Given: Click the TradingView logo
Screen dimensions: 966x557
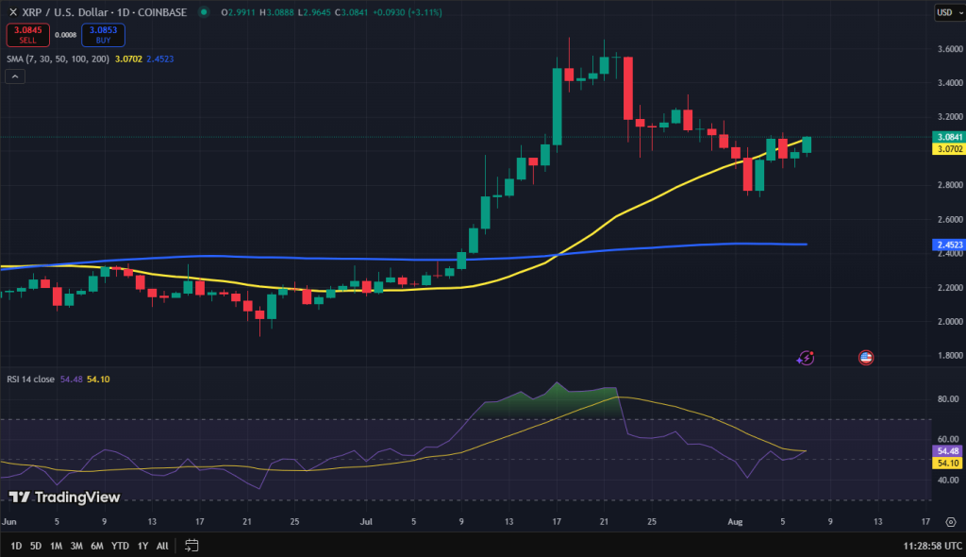Looking at the screenshot, I should pyautogui.click(x=64, y=498).
